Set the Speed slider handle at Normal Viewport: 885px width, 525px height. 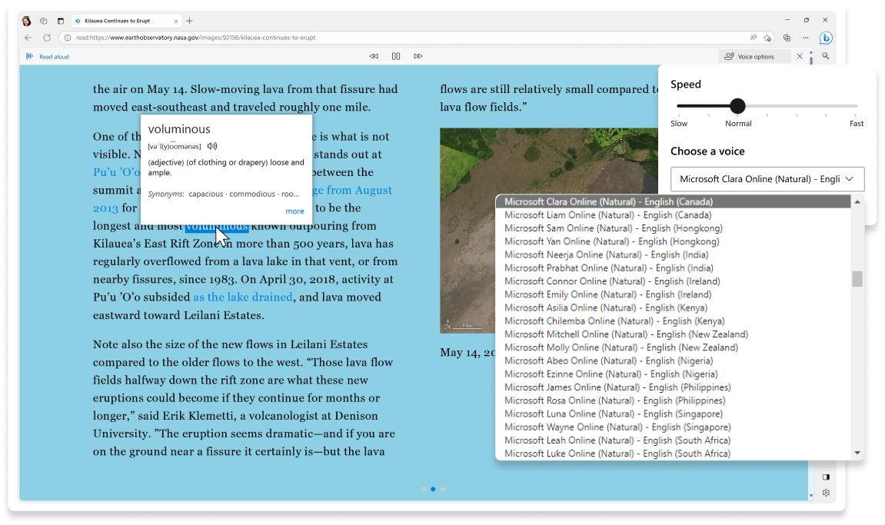[x=737, y=105]
